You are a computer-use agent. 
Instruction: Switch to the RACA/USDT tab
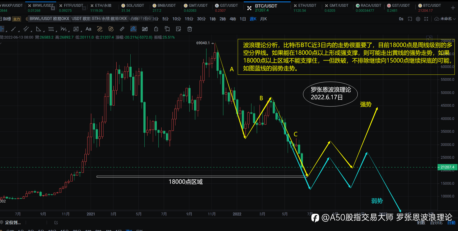(368, 8)
